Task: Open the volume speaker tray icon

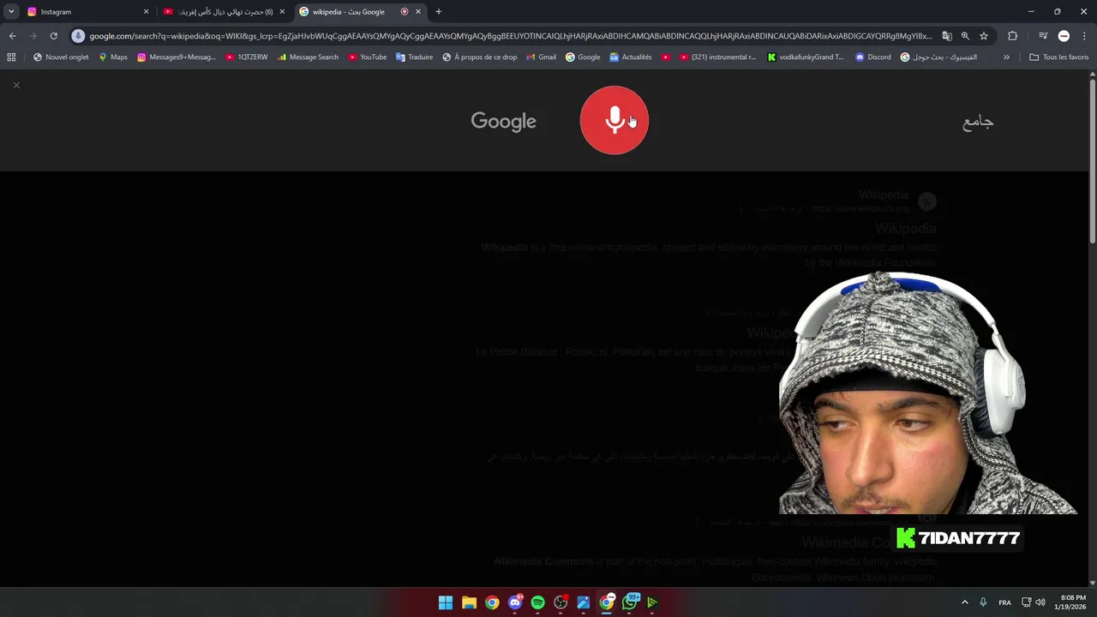Action: pos(1041,602)
